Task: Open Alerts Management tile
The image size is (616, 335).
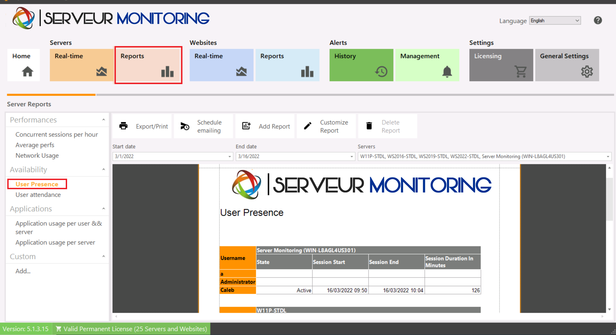Action: point(427,65)
